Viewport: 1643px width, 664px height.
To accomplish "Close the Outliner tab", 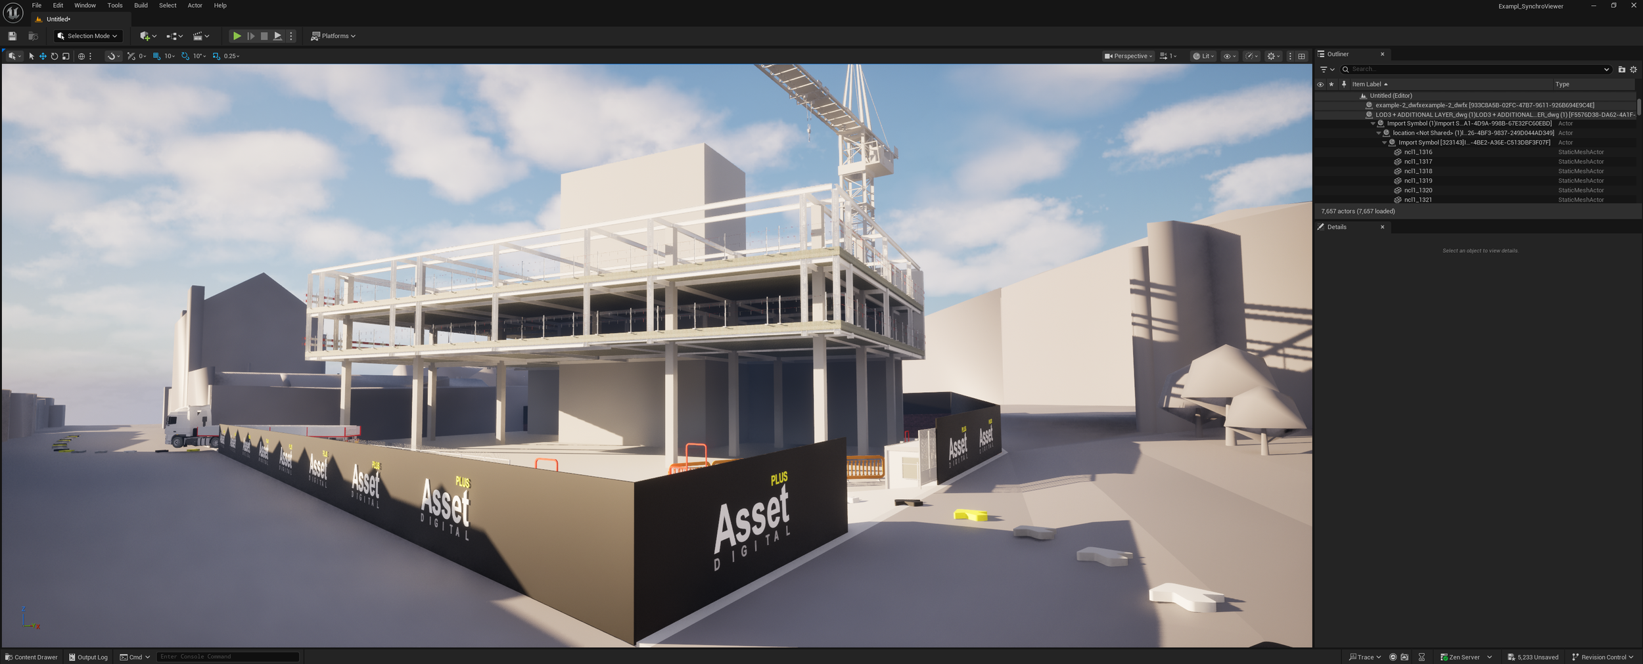I will (x=1382, y=55).
